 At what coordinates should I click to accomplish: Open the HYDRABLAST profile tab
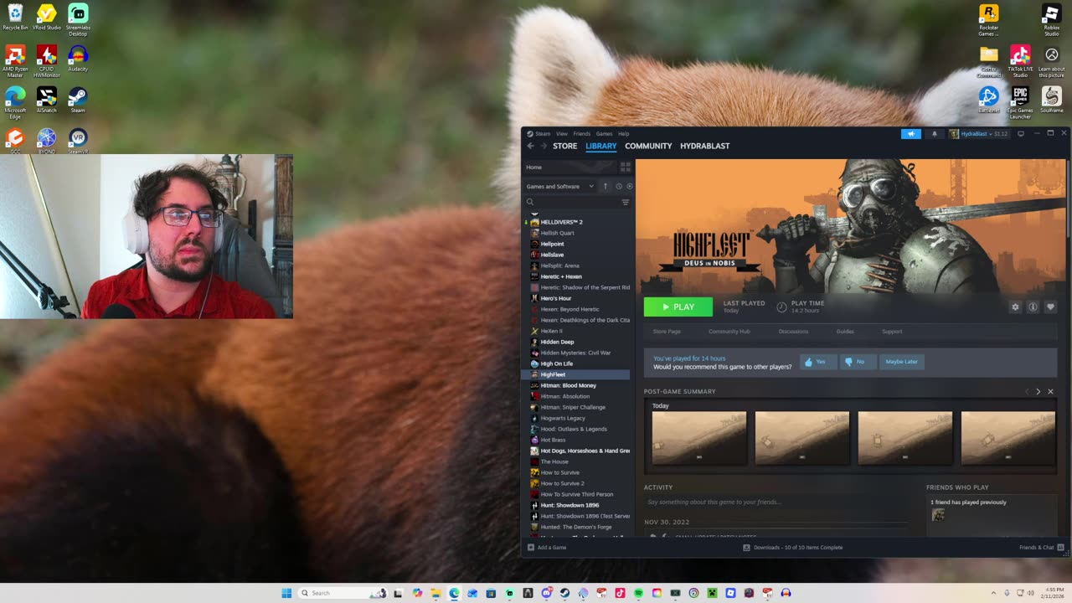point(704,146)
